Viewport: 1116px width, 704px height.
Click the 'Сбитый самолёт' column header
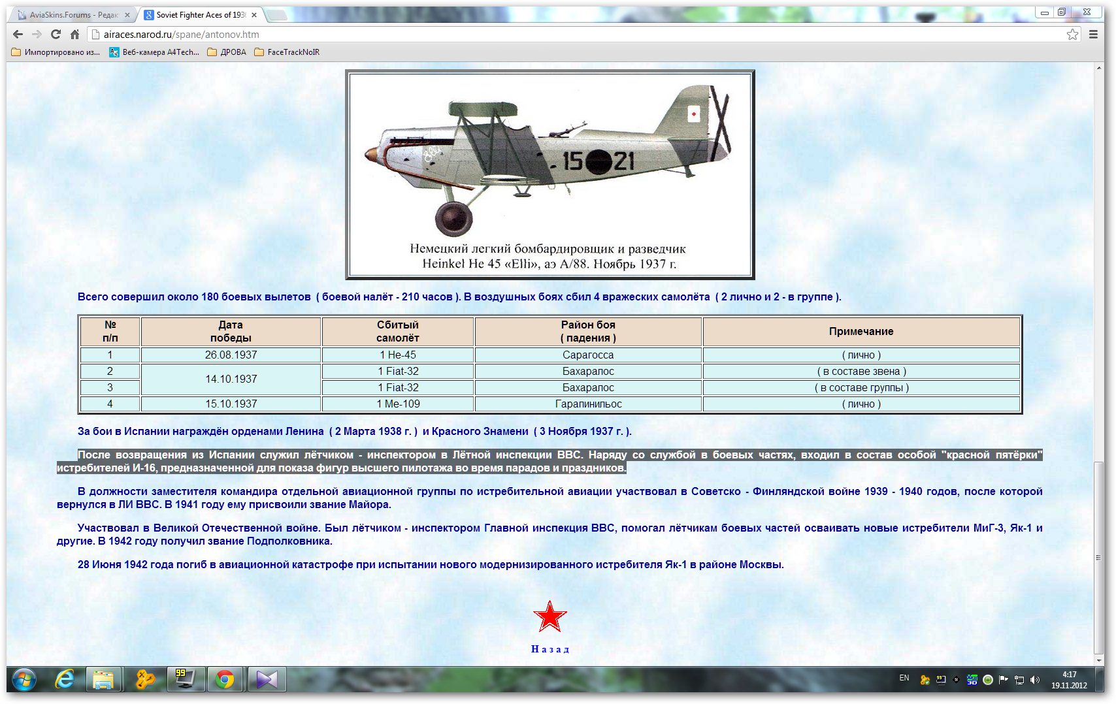pyautogui.click(x=397, y=331)
